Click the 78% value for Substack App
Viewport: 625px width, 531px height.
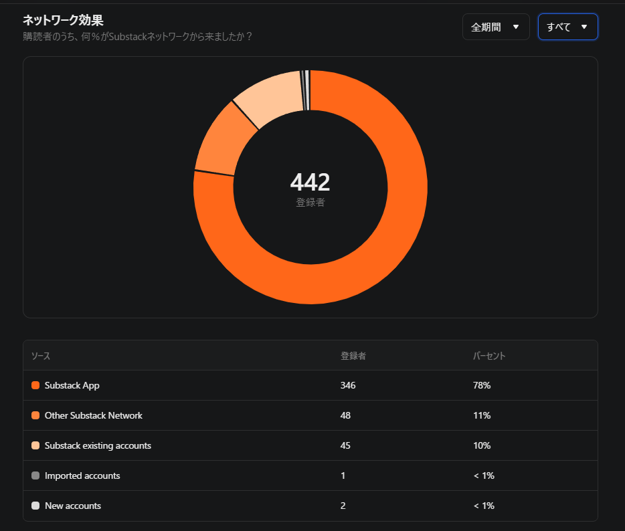click(x=482, y=385)
